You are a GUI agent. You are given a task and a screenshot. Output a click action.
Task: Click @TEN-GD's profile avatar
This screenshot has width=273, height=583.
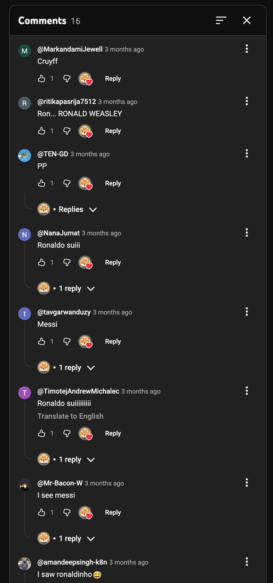click(x=25, y=156)
